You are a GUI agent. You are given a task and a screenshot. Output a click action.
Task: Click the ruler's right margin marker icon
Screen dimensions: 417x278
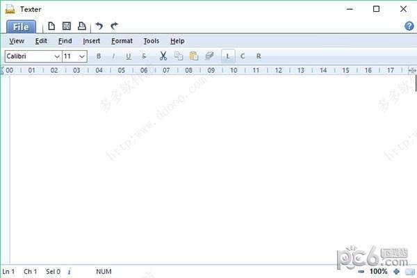(412, 70)
